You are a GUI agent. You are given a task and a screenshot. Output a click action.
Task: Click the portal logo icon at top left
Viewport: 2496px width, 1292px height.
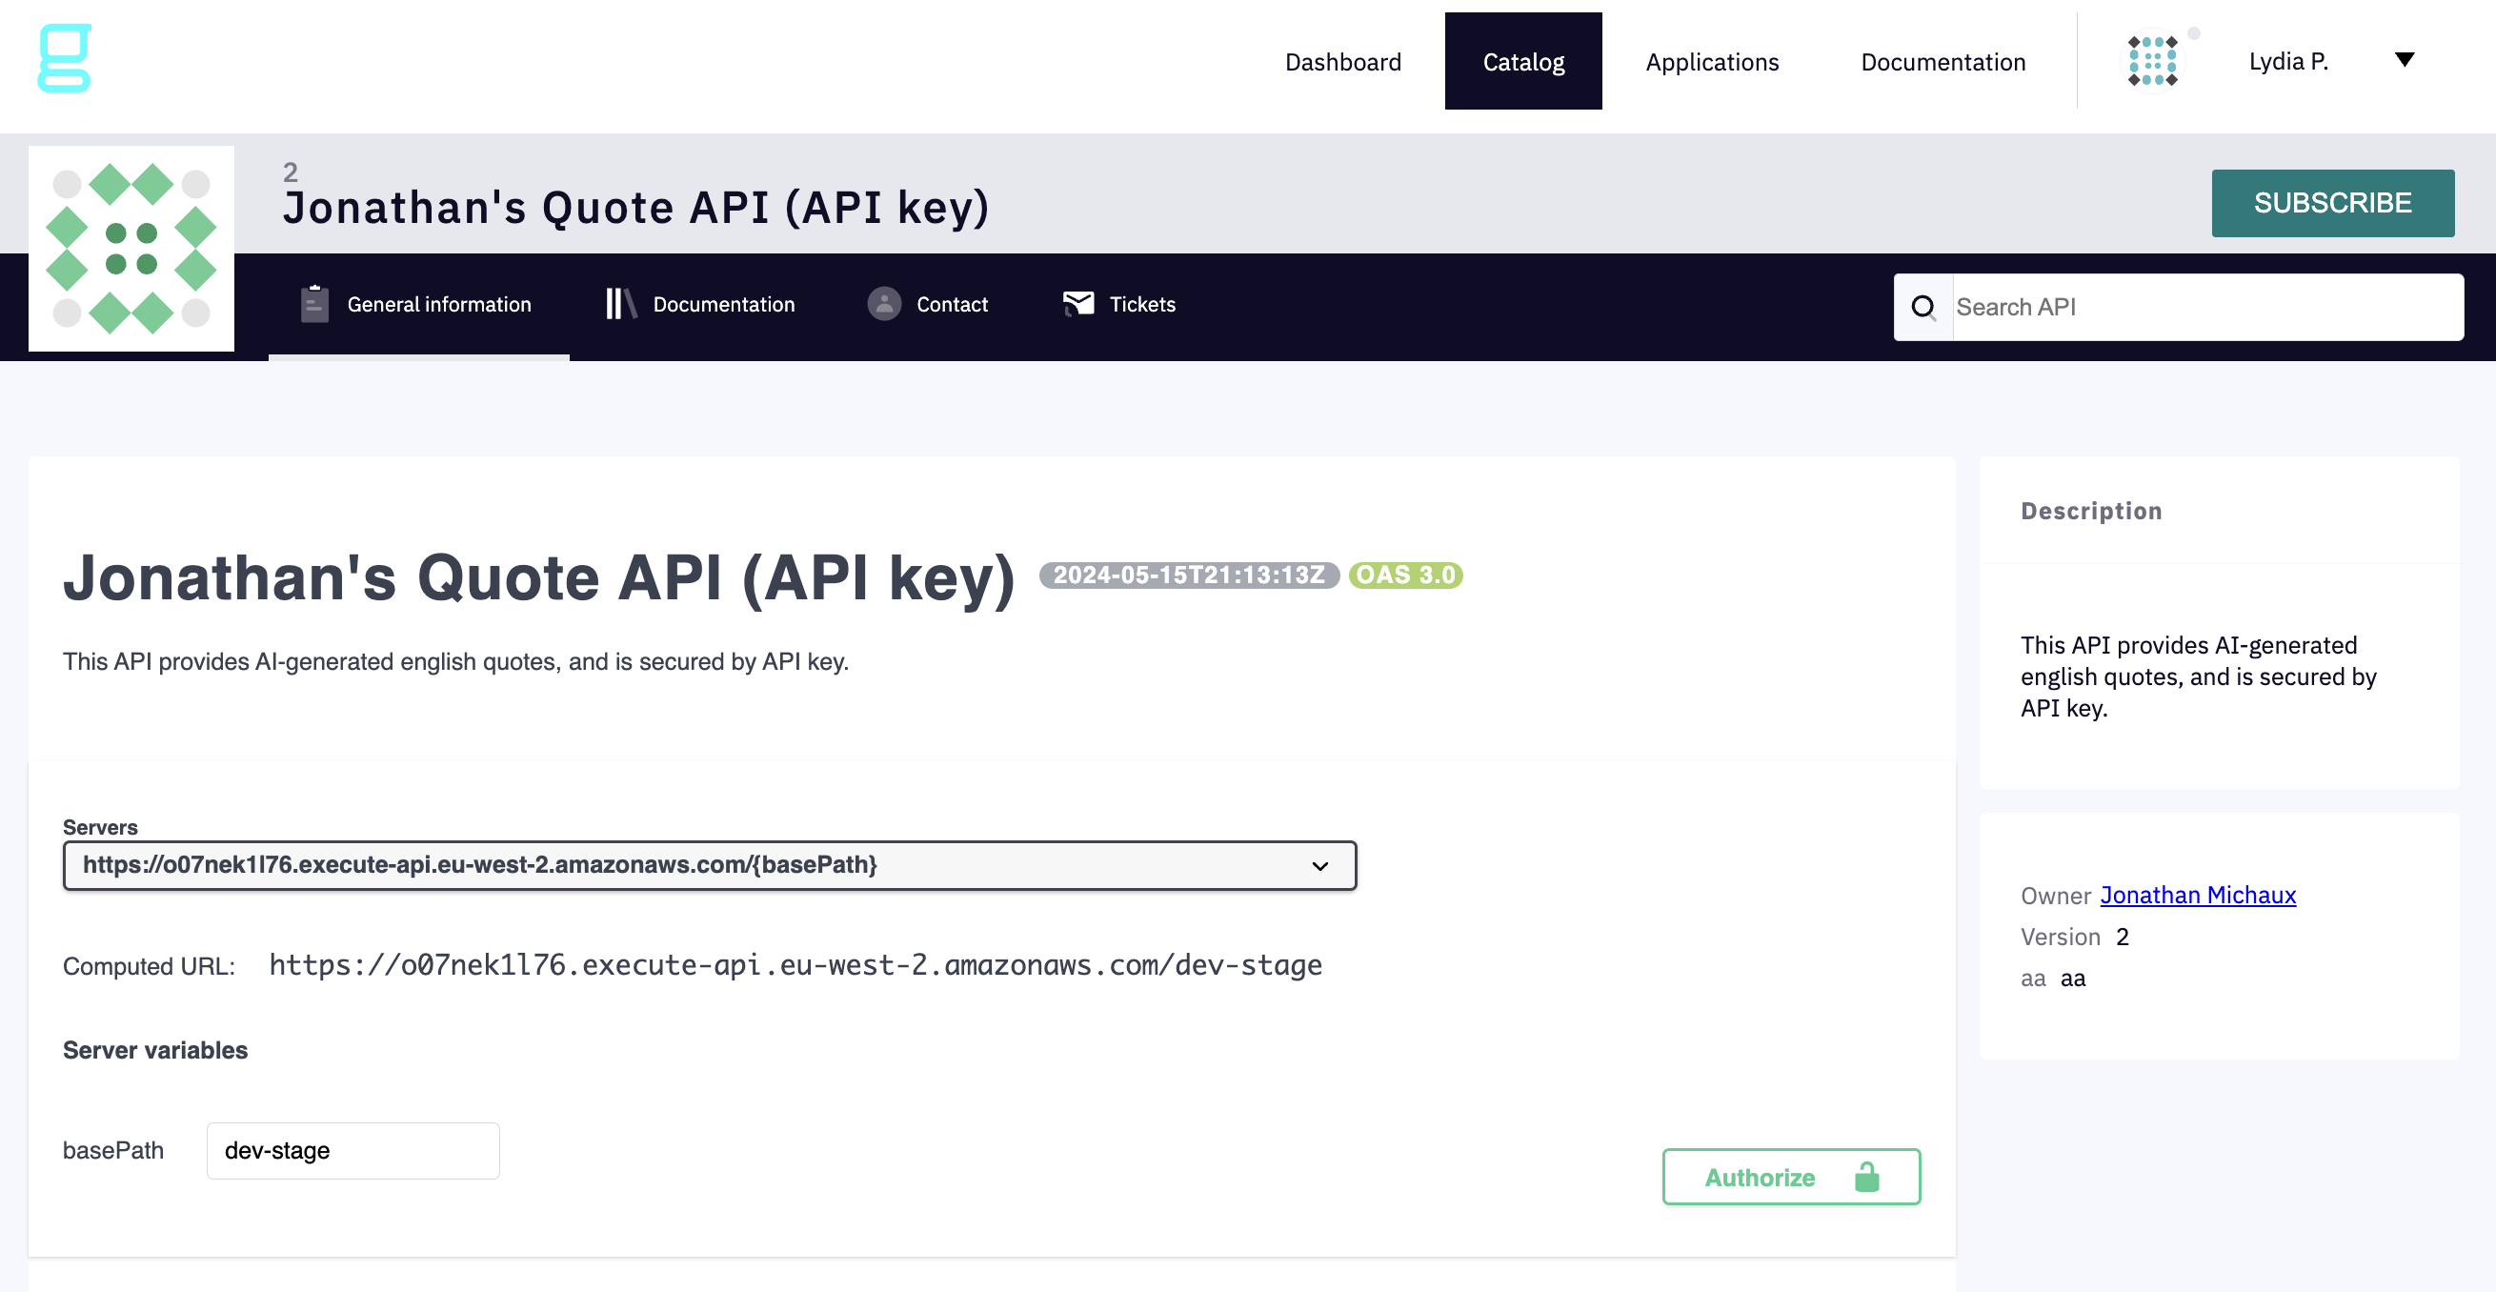pyautogui.click(x=64, y=58)
